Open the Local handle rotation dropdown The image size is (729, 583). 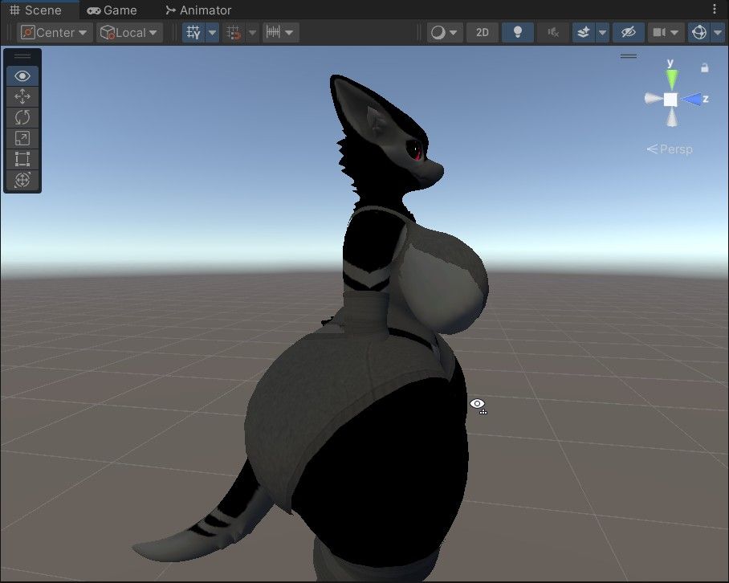click(129, 33)
